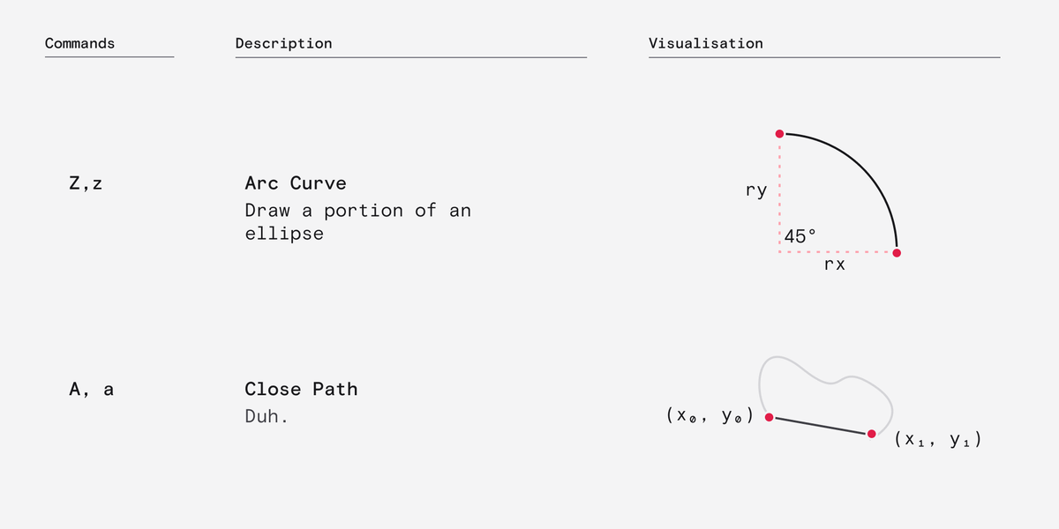Select the "Arc Curve" title
Viewport: 1059px width, 529px height.
coord(296,183)
